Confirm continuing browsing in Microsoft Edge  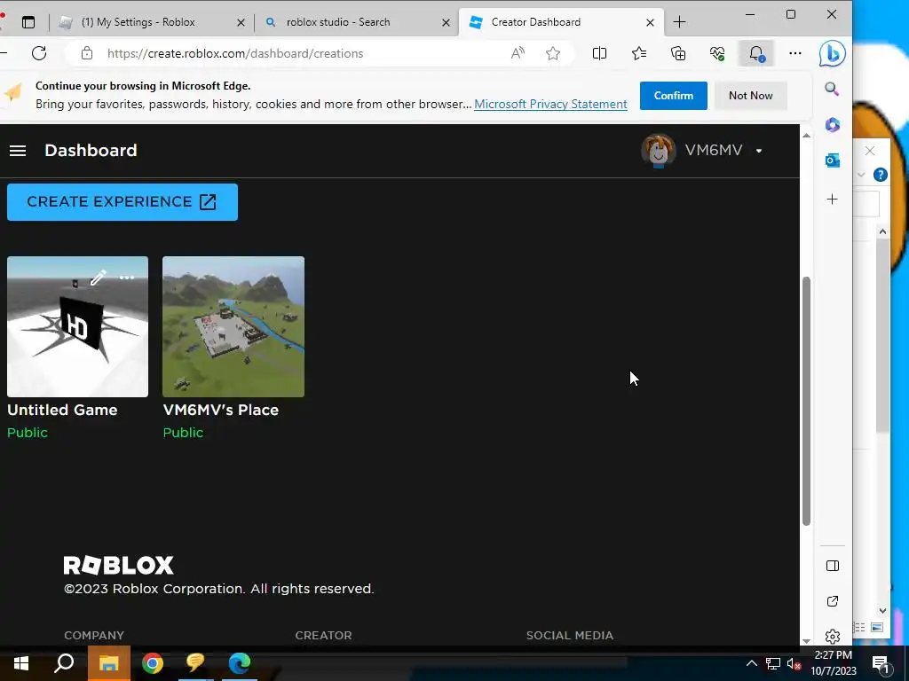673,96
